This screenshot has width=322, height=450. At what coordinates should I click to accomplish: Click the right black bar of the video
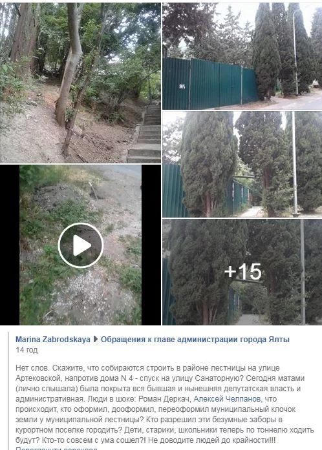coord(151,245)
